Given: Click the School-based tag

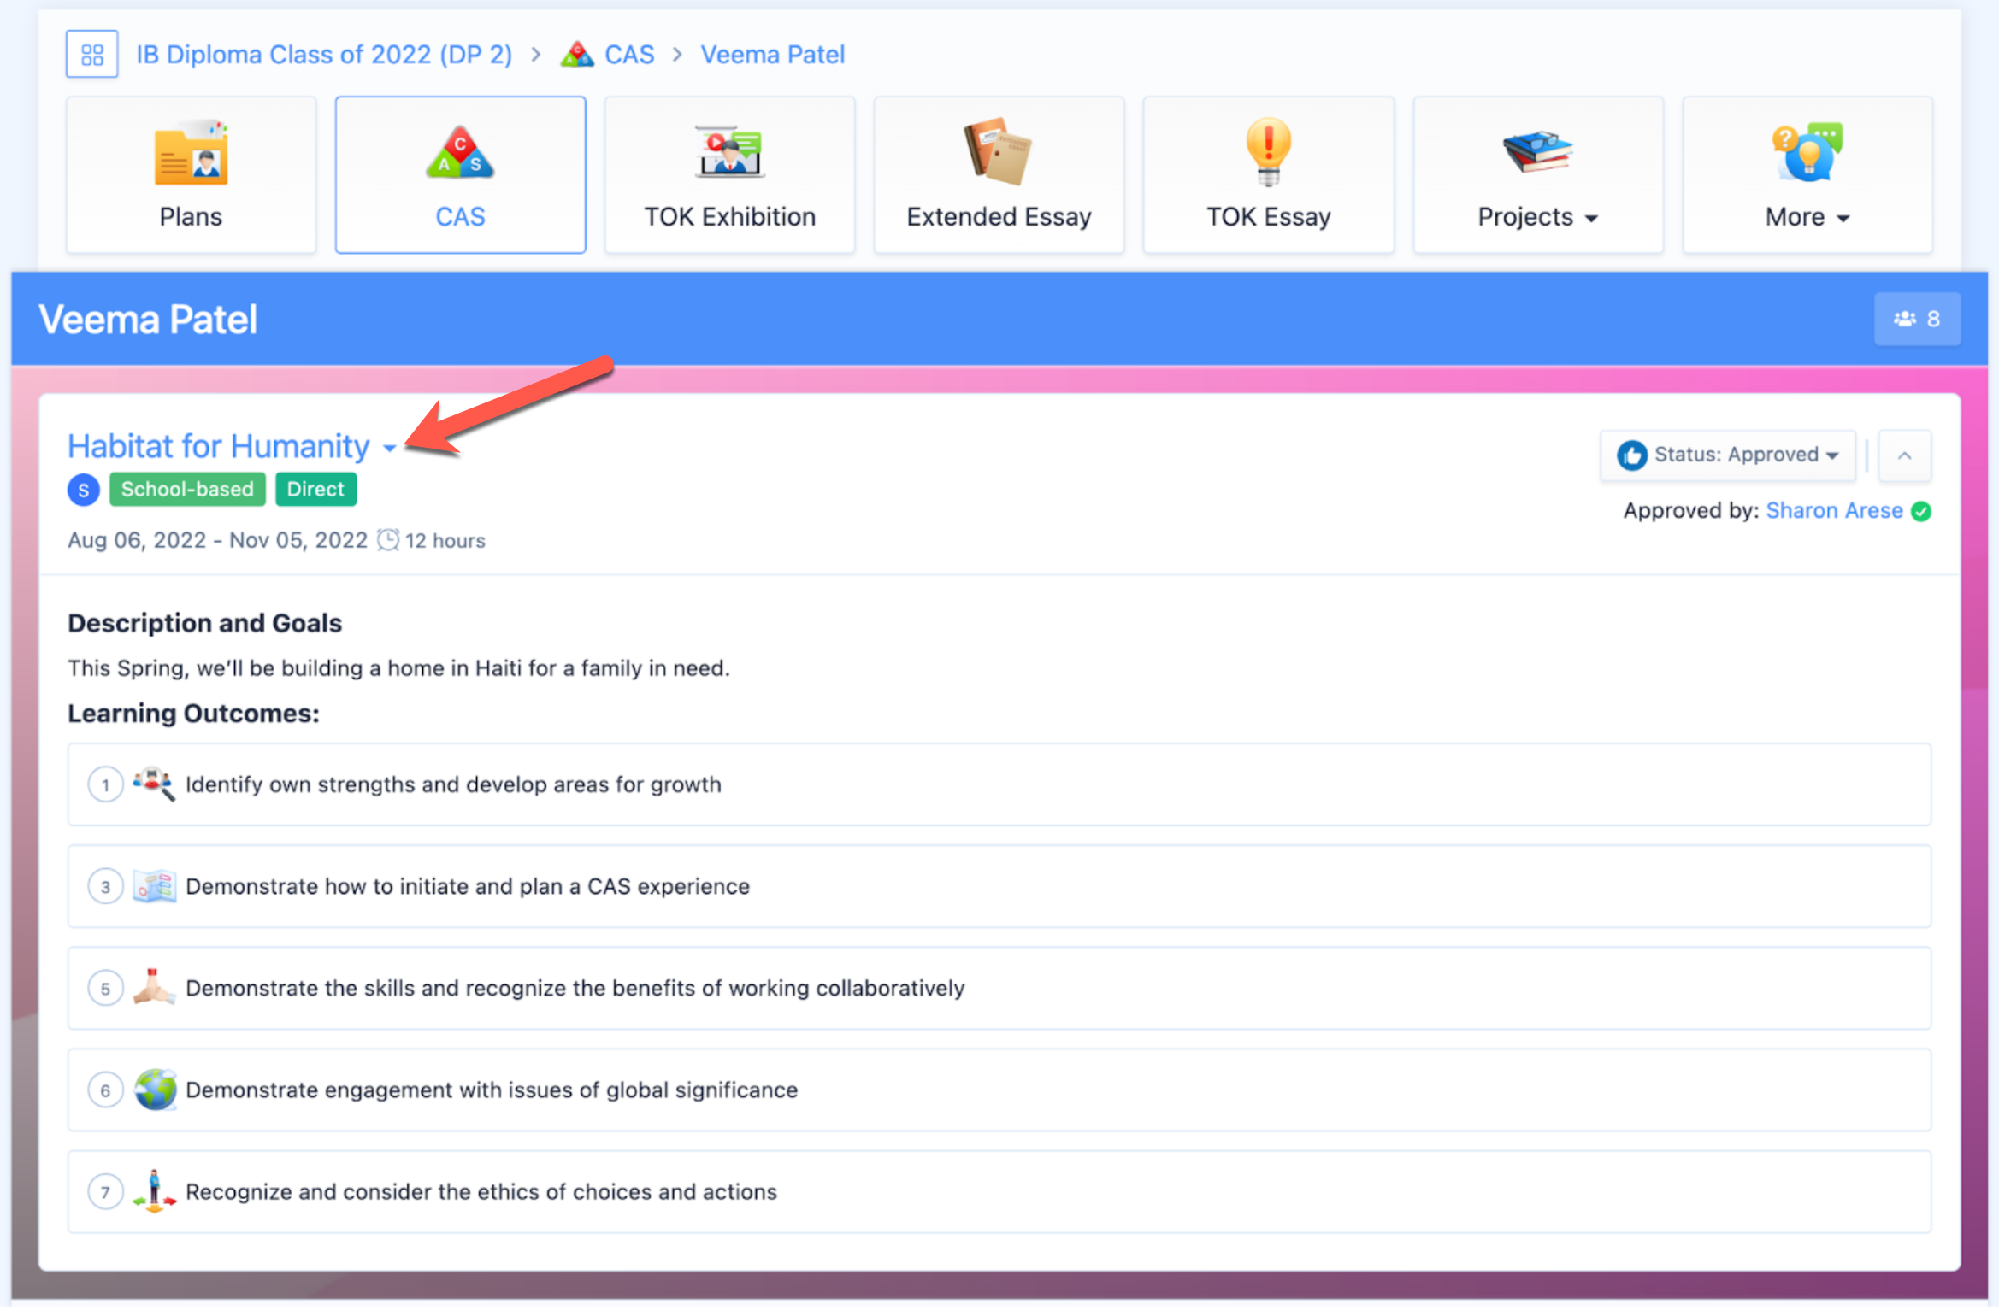Looking at the screenshot, I should 187,490.
